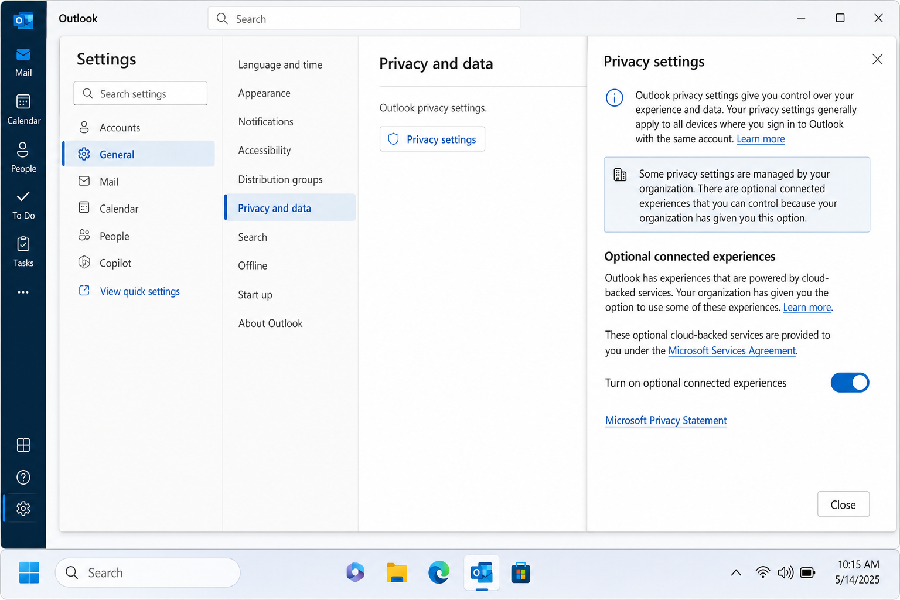Click the Close button in Privacy settings
This screenshot has height=600, width=900.
843,504
